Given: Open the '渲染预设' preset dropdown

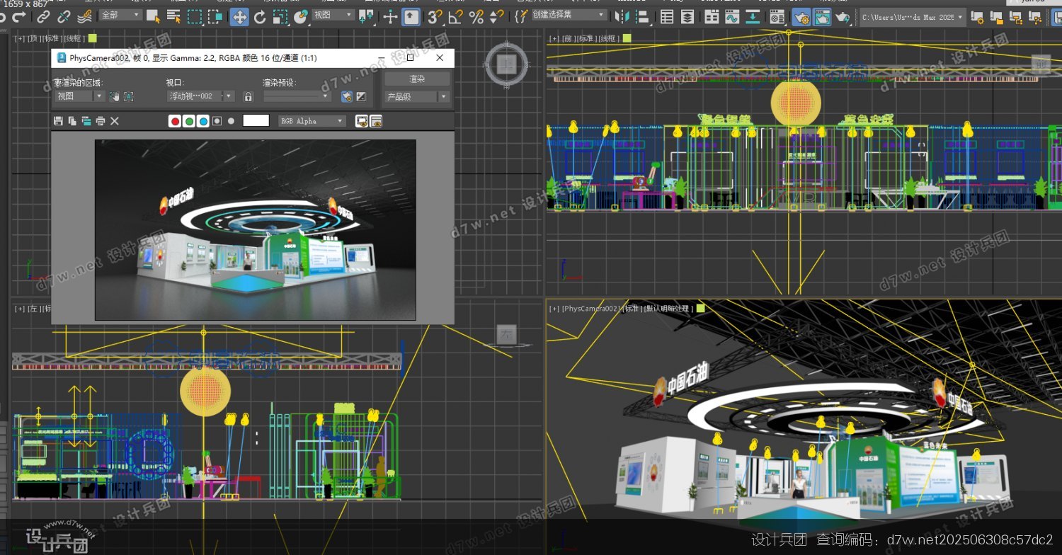Looking at the screenshot, I should point(297,96).
